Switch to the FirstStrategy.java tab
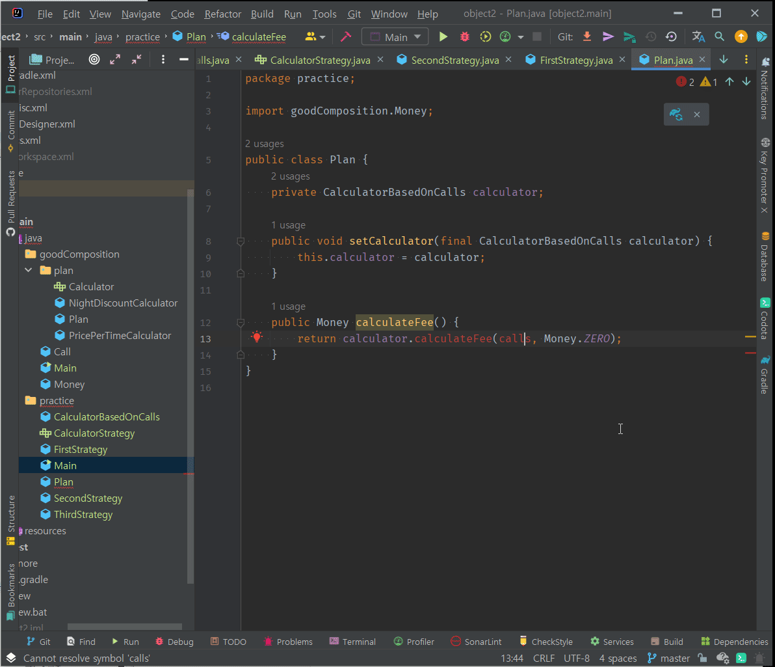775x667 pixels. click(x=576, y=61)
